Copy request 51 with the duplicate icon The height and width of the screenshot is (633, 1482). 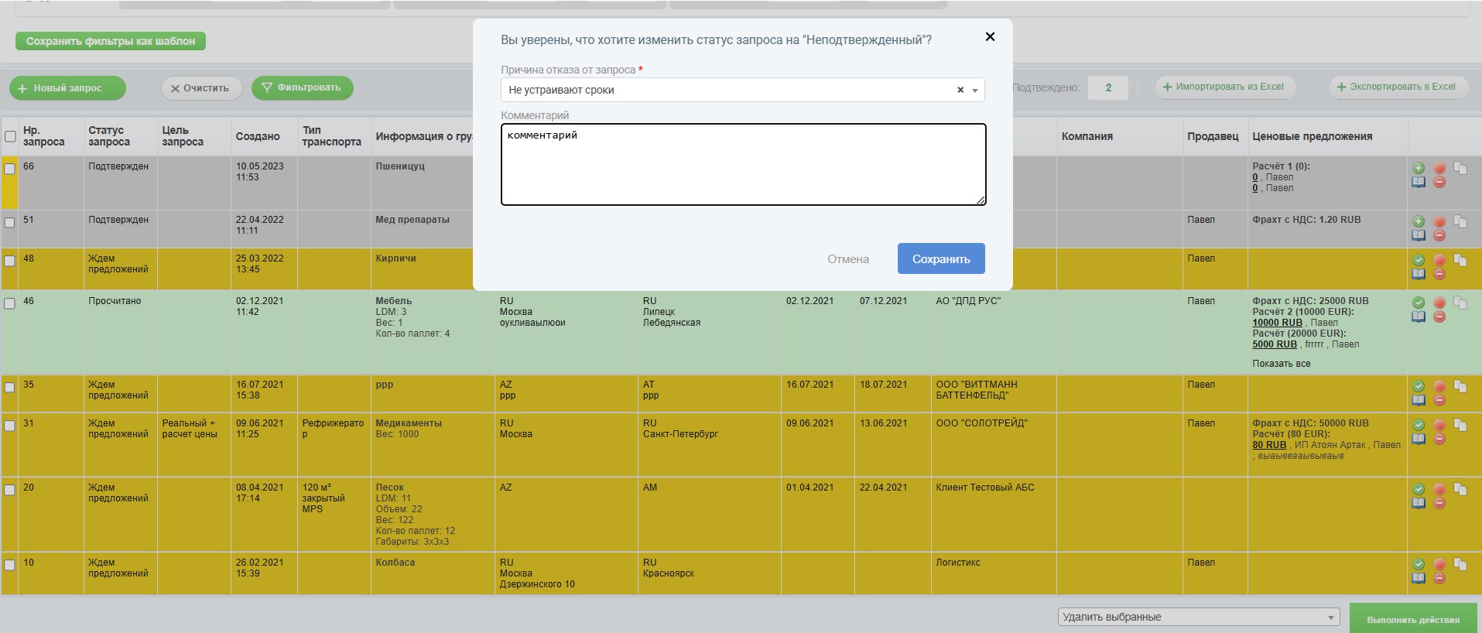point(1460,221)
